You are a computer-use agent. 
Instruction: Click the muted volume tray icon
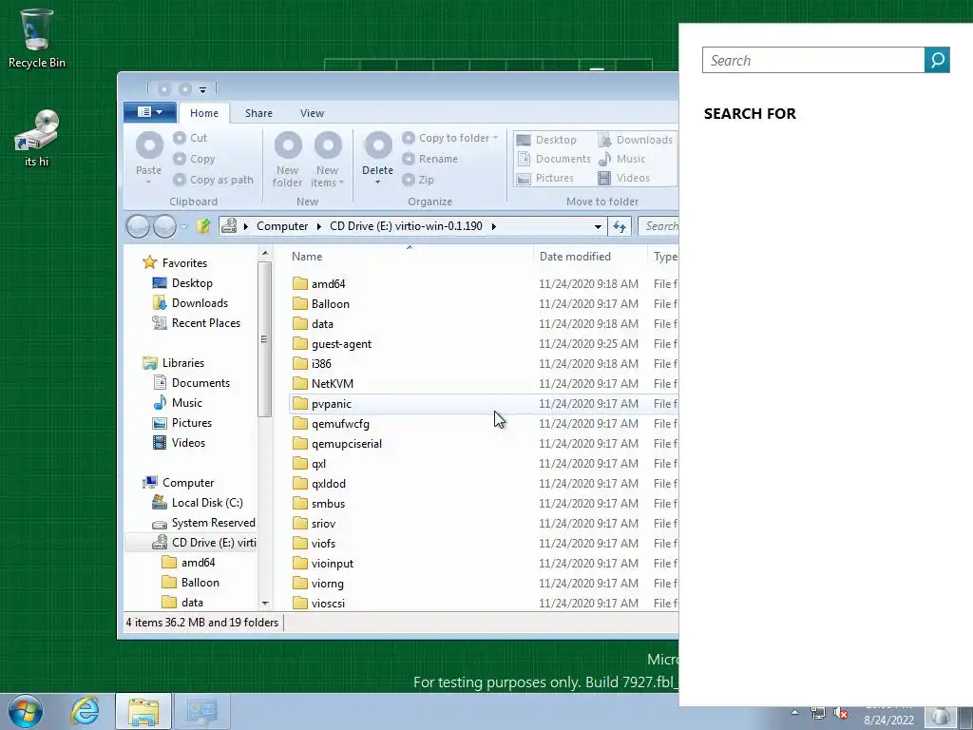(841, 714)
